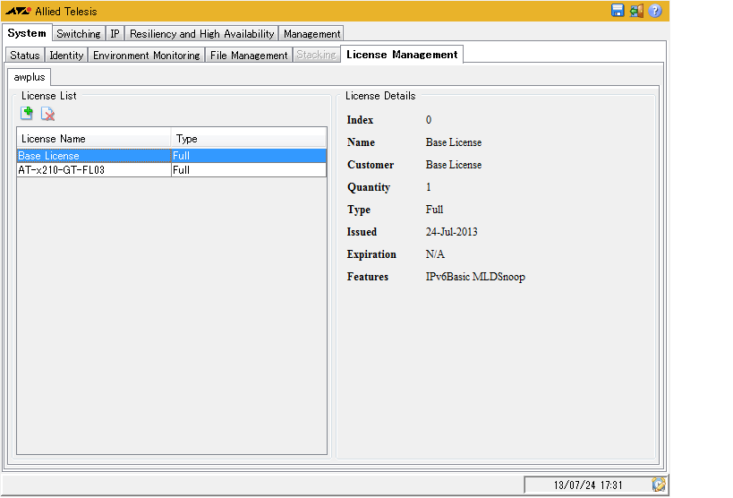Click the greyed-out Stacking sub-tab

pyautogui.click(x=317, y=55)
